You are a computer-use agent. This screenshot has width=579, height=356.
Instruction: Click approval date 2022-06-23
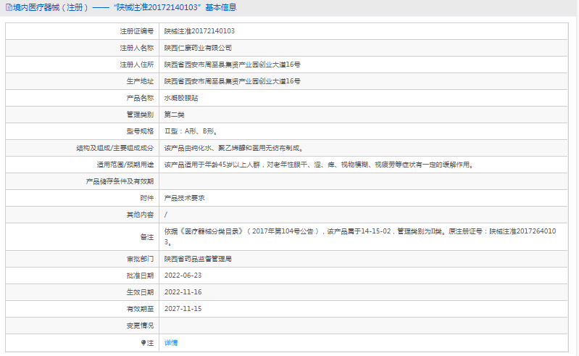coord(183,276)
